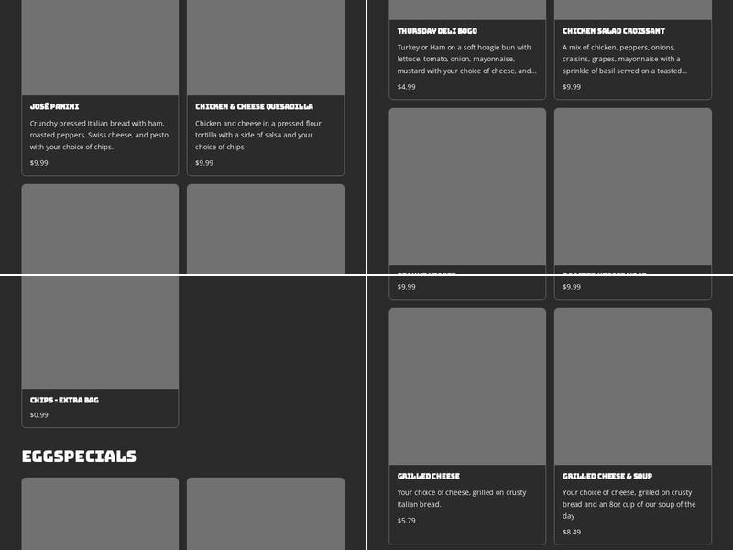Click the Chicken Salad Croissant description text
This screenshot has width=733, height=550.
(x=629, y=59)
